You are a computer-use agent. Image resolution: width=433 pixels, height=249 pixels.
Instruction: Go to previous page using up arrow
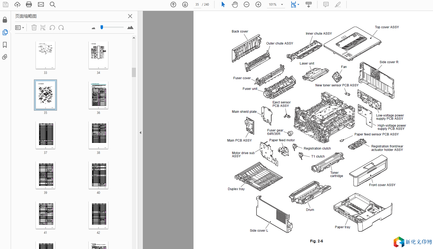click(173, 5)
